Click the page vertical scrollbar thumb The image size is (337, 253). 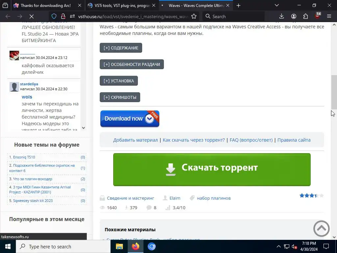tap(334, 92)
